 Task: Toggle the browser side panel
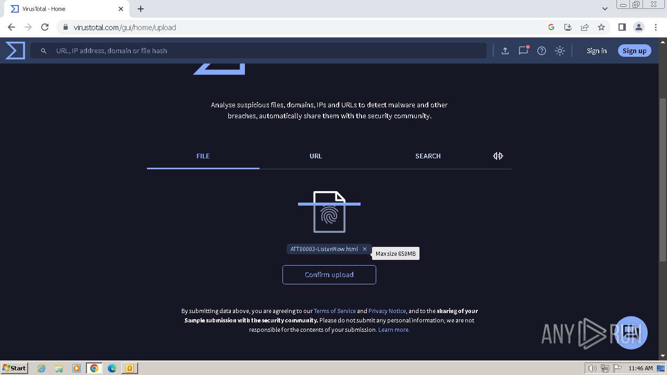tap(622, 27)
